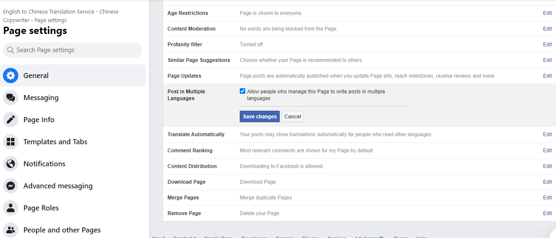
Task: Edit the Profanity filter setting
Action: (x=547, y=45)
